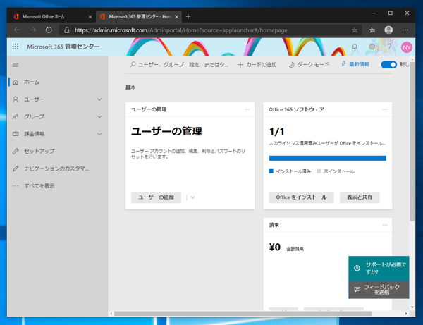Viewport: 423px width, 325px height.
Task: Click the Office install progress bar
Action: click(x=328, y=158)
